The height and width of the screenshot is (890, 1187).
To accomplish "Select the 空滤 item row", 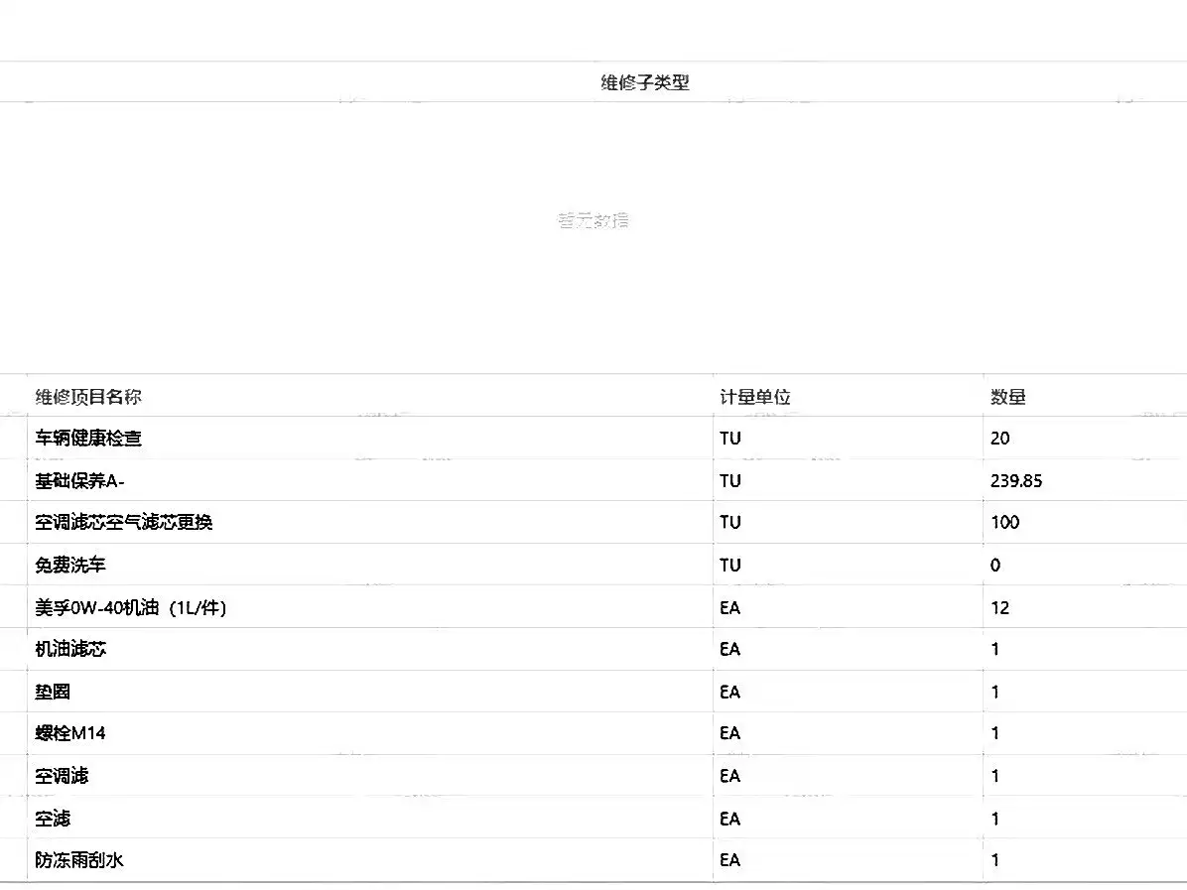I will [593, 819].
